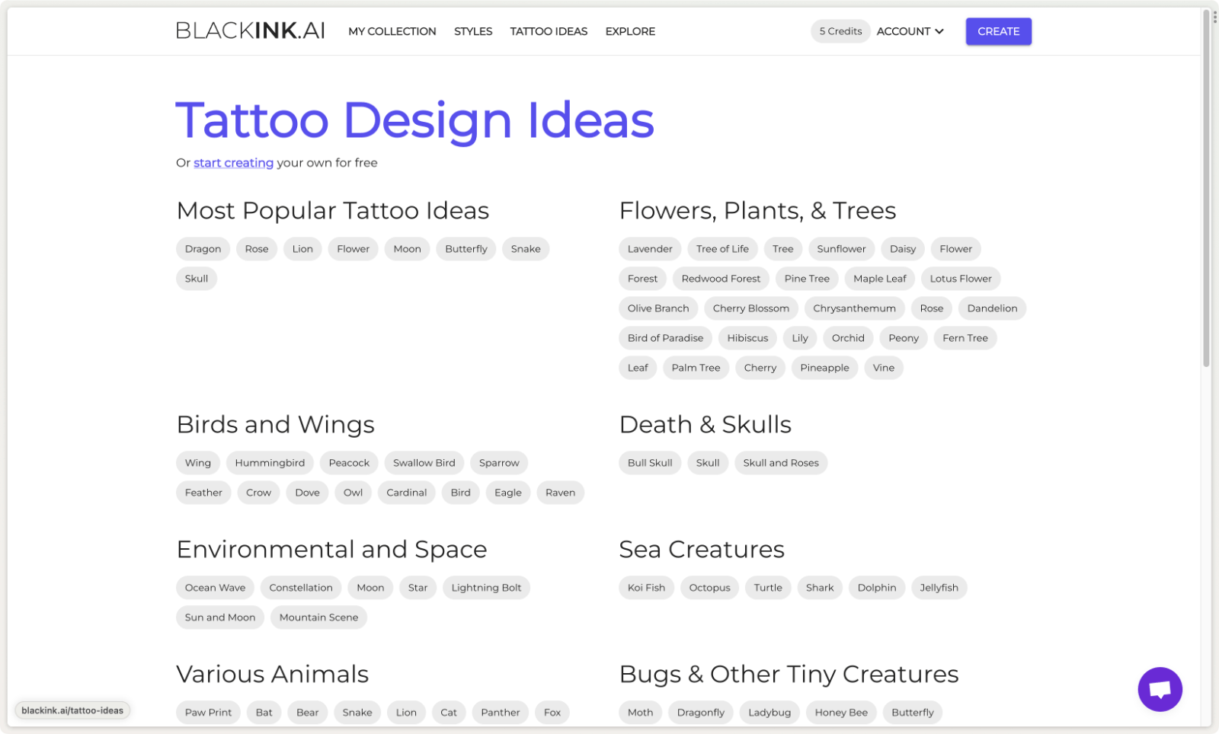Viewport: 1219px width, 734px height.
Task: Open the Lightning Bolt tag
Action: [486, 588]
